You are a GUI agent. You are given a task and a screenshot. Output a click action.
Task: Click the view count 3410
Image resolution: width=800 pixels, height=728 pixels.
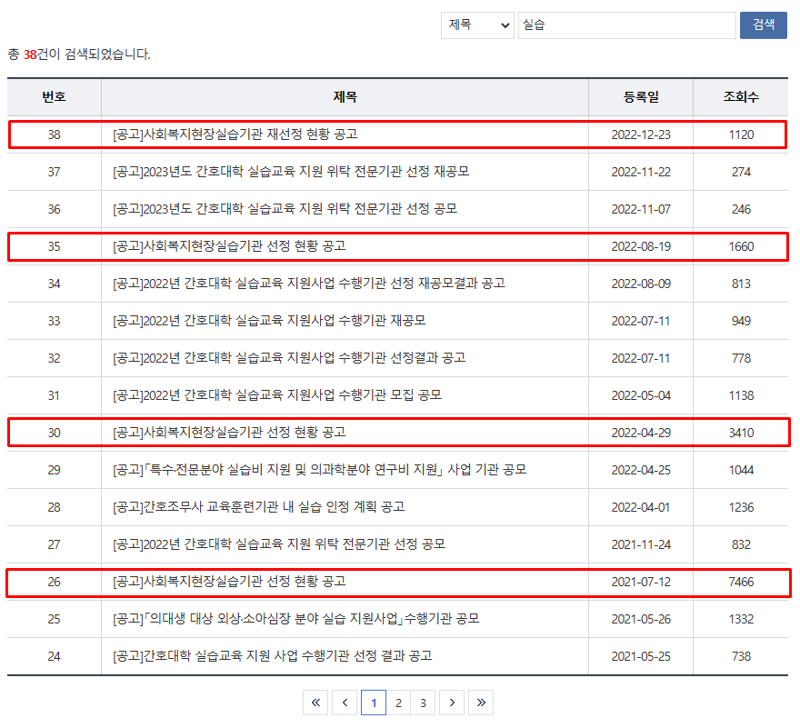tap(741, 433)
